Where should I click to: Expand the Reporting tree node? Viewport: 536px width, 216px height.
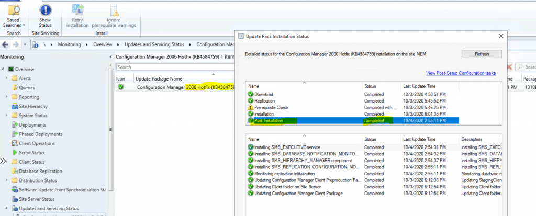coord(6,97)
